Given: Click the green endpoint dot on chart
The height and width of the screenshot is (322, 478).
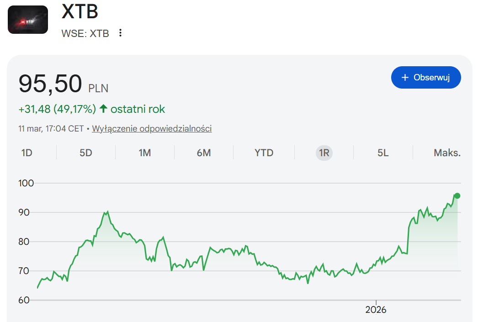Looking at the screenshot, I should tap(457, 195).
